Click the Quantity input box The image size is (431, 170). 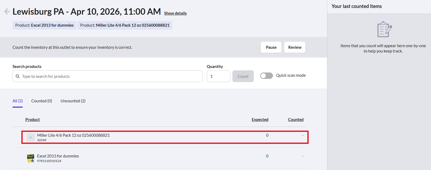coord(219,76)
